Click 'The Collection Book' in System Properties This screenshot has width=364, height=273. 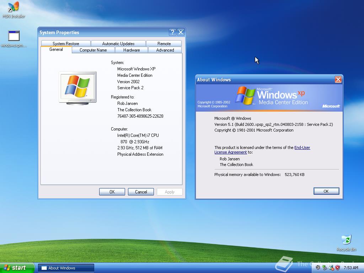(134, 110)
